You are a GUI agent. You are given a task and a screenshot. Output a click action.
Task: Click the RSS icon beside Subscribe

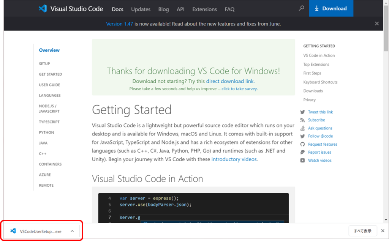[302, 120]
